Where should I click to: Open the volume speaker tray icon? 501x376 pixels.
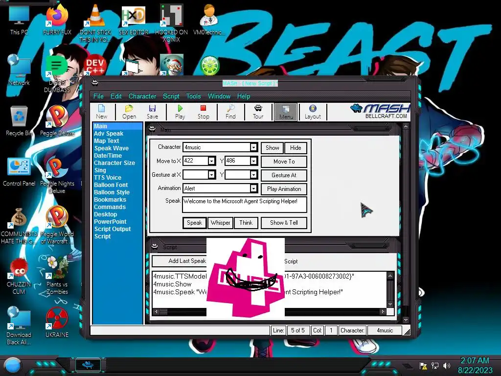[x=447, y=365]
